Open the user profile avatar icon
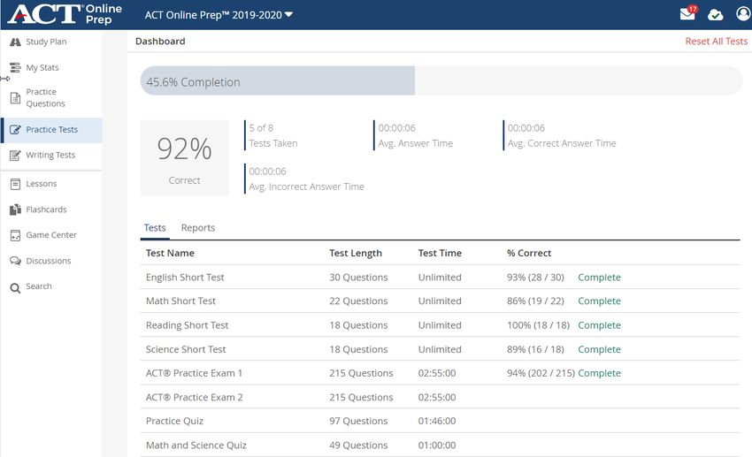Viewport: 752px width, 457px height. 743,14
